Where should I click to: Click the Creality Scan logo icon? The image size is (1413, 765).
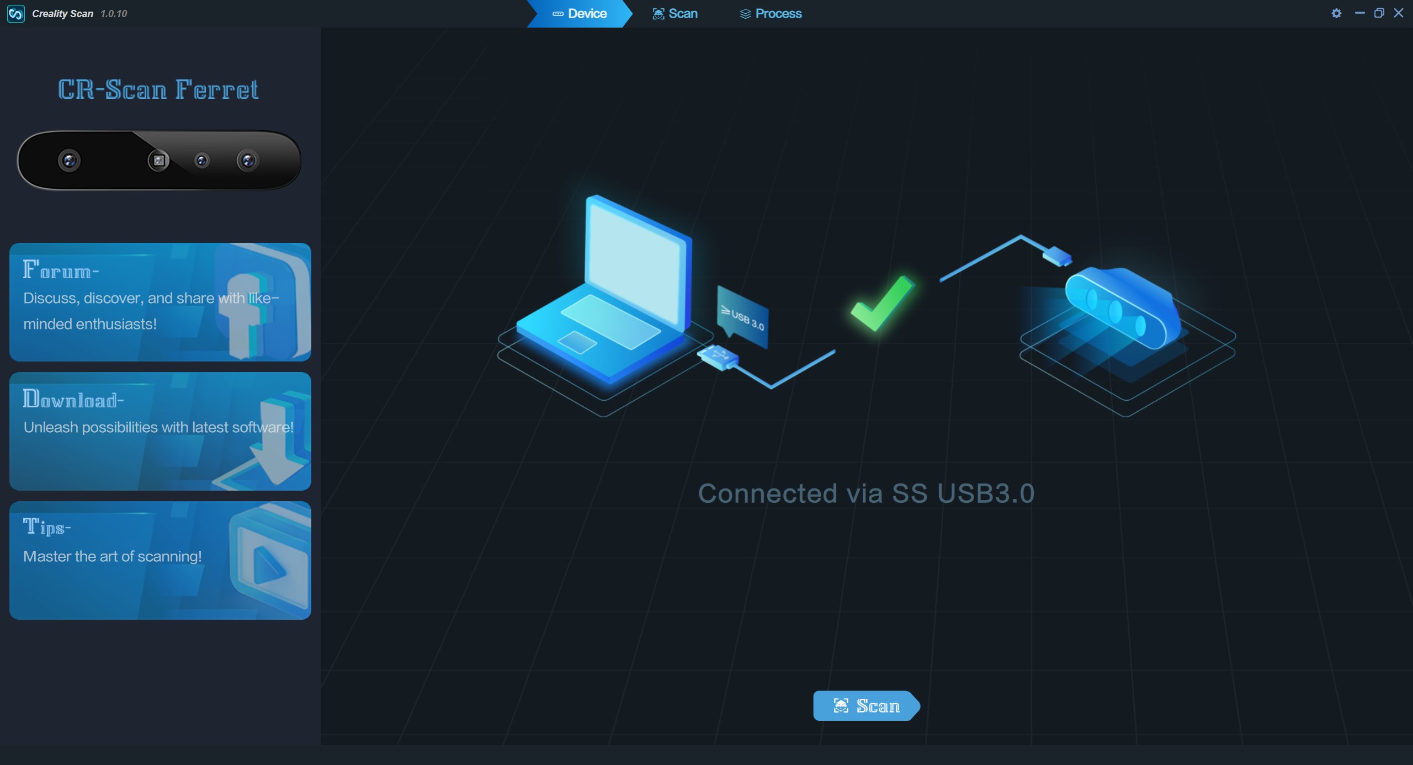(15, 13)
